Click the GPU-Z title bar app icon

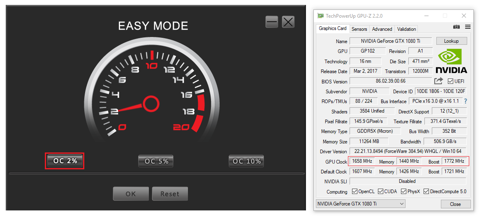[321, 16]
